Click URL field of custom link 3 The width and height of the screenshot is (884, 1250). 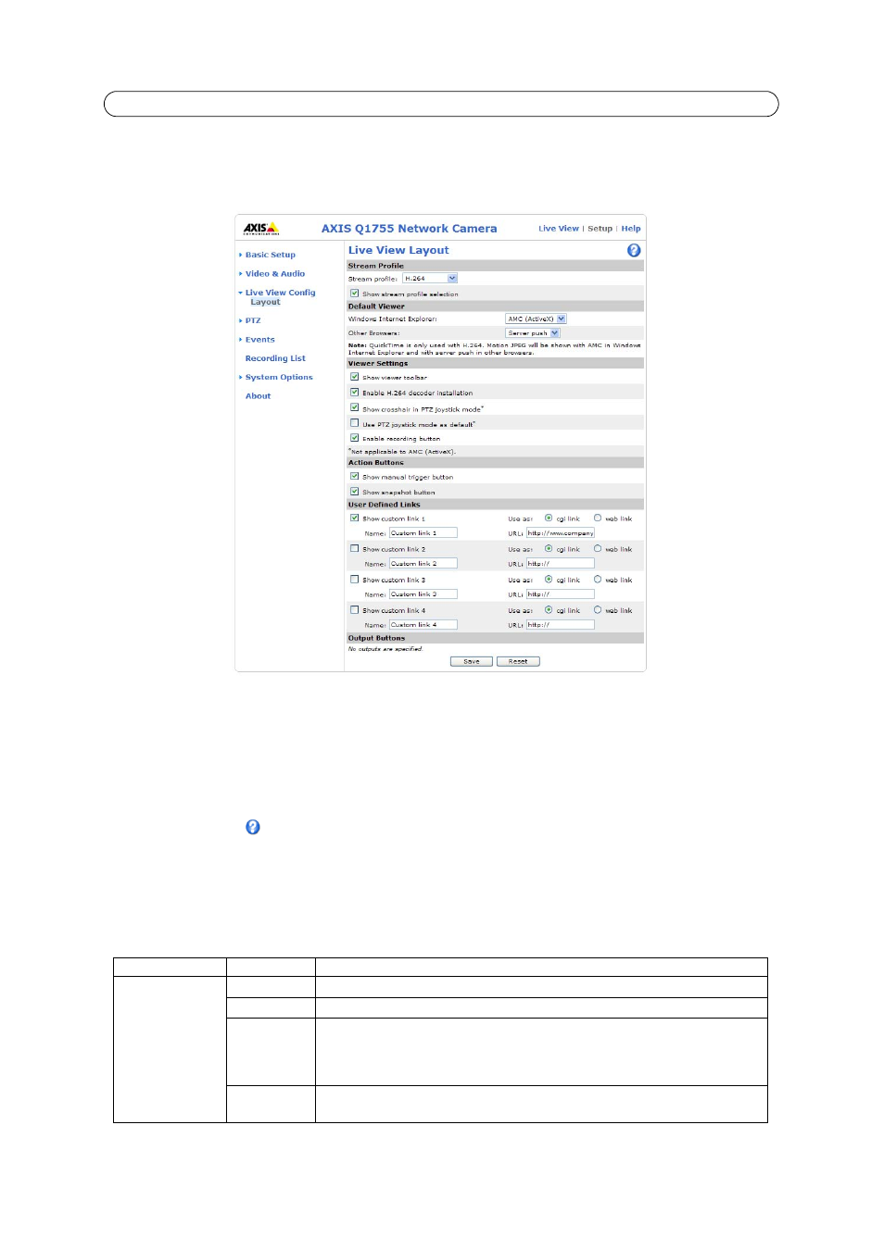(561, 594)
